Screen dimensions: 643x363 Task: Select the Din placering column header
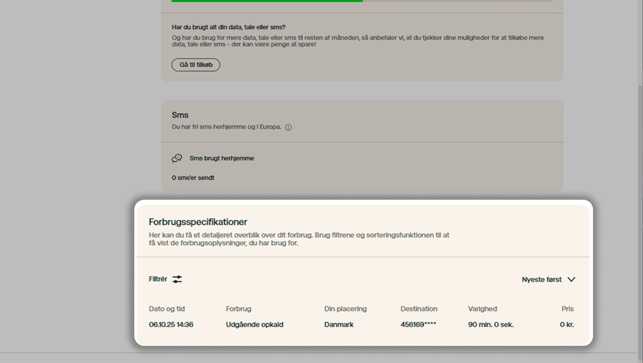[346, 309]
